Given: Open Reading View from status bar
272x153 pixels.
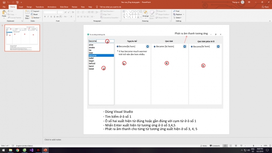Looking at the screenshot, I should [x=236, y=146].
